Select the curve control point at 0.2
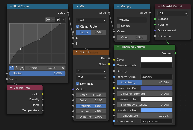This screenshot has height=130, width=193. tap(21, 49)
